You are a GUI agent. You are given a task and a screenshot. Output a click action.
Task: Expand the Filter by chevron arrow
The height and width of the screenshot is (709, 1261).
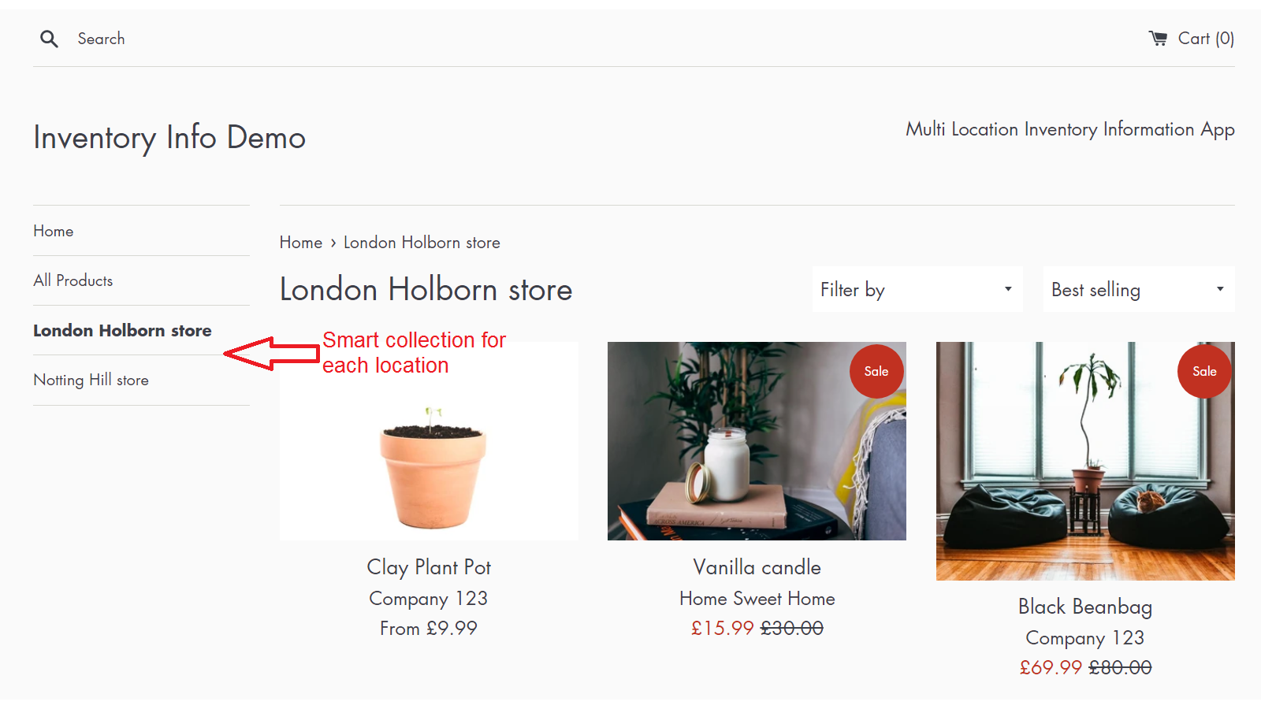coord(1007,289)
